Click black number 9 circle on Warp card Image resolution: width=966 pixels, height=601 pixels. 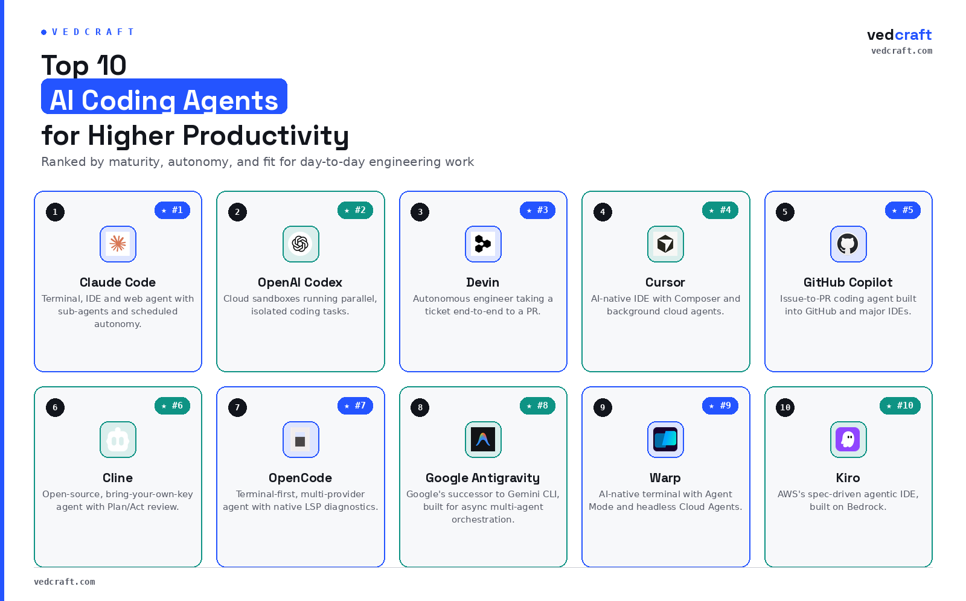603,407
